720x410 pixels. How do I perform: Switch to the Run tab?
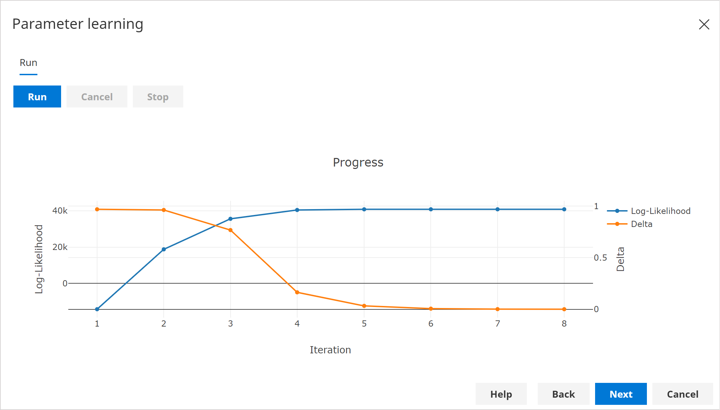coord(28,63)
